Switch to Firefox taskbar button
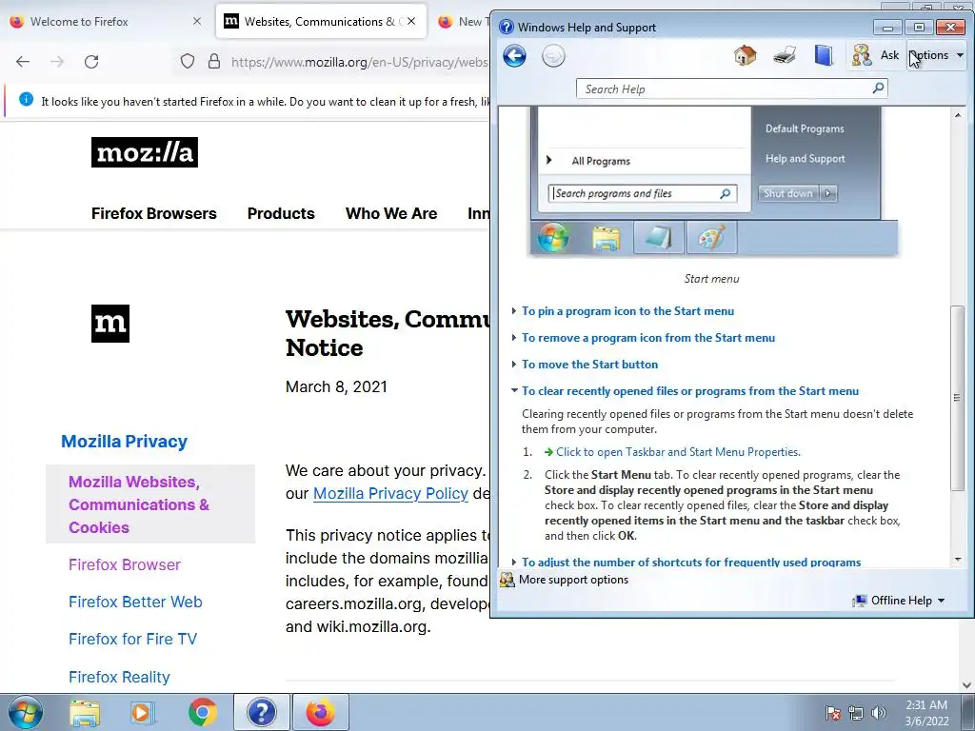Screen dimensions: 975x731 (320, 712)
